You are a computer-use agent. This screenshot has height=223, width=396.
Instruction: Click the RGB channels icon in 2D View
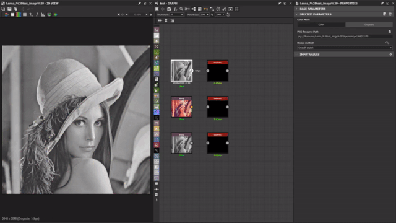click(x=19, y=15)
